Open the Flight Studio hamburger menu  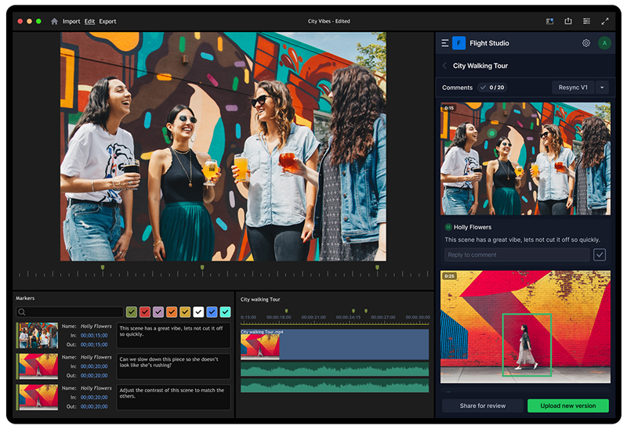(445, 43)
